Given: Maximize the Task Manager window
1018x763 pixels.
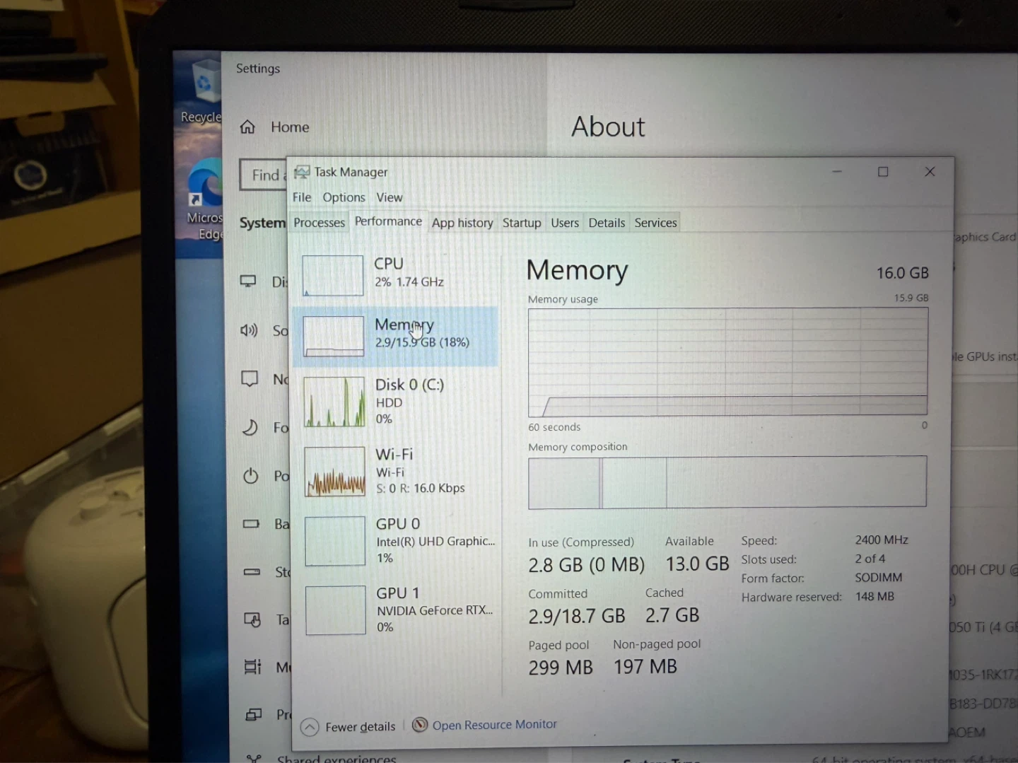Looking at the screenshot, I should click(x=883, y=172).
